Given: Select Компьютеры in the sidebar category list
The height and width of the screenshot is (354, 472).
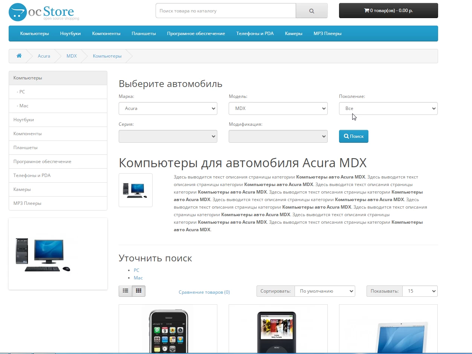Looking at the screenshot, I should click(x=58, y=78).
